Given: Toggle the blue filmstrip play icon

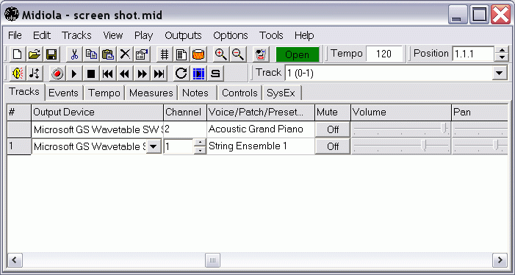Looking at the screenshot, I should click(x=198, y=74).
